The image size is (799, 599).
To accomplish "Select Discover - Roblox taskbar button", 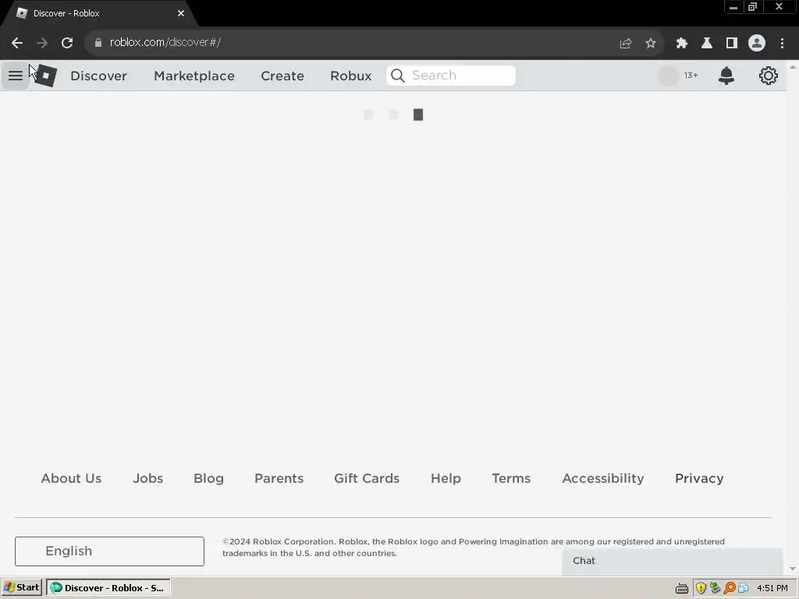I will pyautogui.click(x=108, y=587).
